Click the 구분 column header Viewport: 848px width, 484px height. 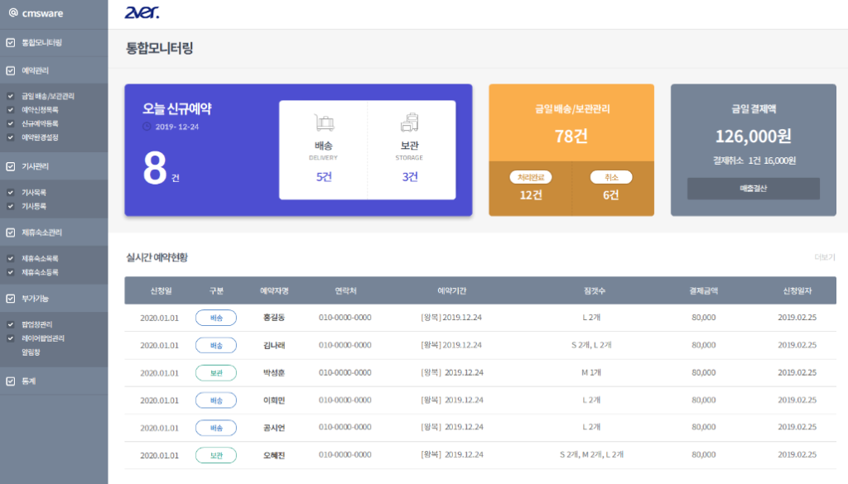216,290
